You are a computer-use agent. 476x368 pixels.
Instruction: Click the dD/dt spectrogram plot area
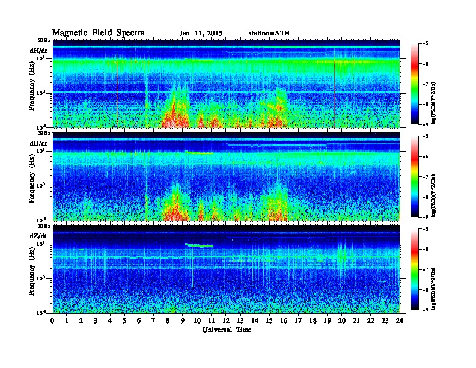click(226, 176)
